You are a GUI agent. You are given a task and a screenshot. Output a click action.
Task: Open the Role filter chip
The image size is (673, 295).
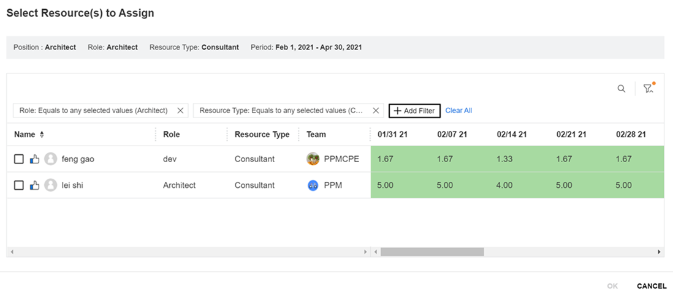tap(93, 111)
